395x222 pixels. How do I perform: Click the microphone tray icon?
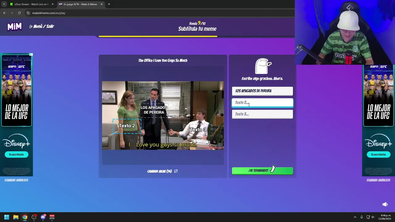tap(361, 217)
